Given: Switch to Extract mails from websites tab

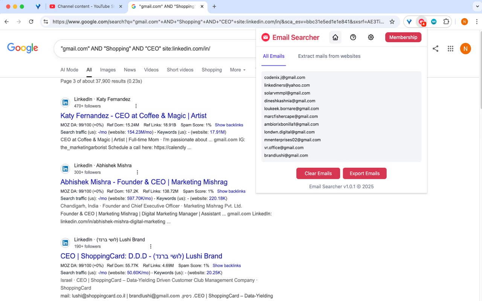Looking at the screenshot, I should click(x=329, y=56).
